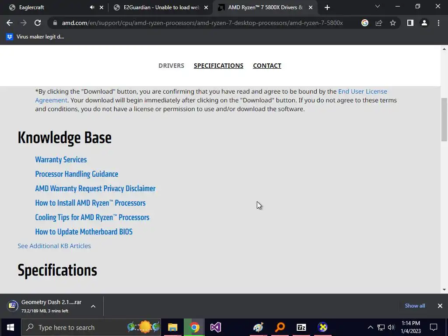Jump to the DRIVERS section
This screenshot has width=448, height=336.
171,66
